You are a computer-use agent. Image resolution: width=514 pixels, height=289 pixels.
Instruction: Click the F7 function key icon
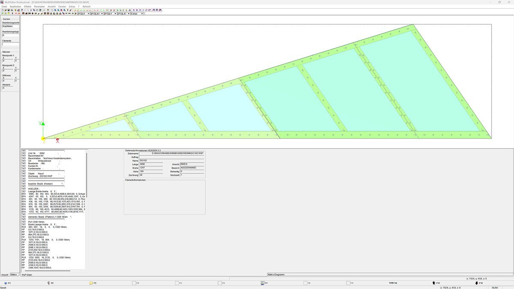pyautogui.click(x=263, y=283)
